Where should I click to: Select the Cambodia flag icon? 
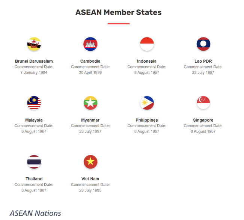90,44
